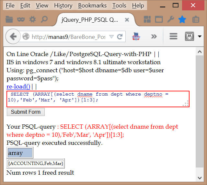Show more toolbar items via double chevron
207x185 pixels.
pyautogui.click(x=154, y=36)
